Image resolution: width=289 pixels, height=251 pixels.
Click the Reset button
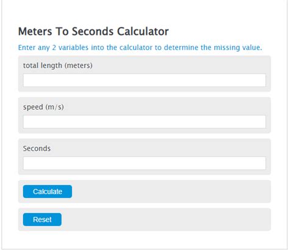[x=42, y=219]
